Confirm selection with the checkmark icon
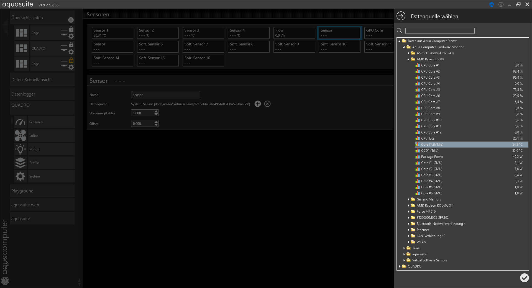This screenshot has width=532, height=288. point(524,278)
